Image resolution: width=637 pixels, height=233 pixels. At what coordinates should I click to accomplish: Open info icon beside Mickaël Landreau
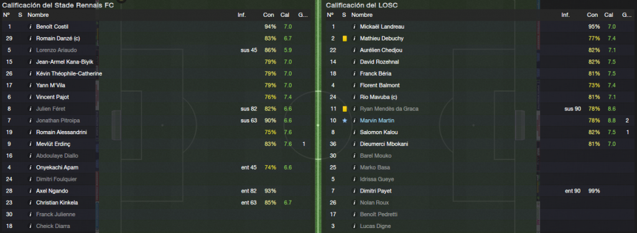click(353, 27)
